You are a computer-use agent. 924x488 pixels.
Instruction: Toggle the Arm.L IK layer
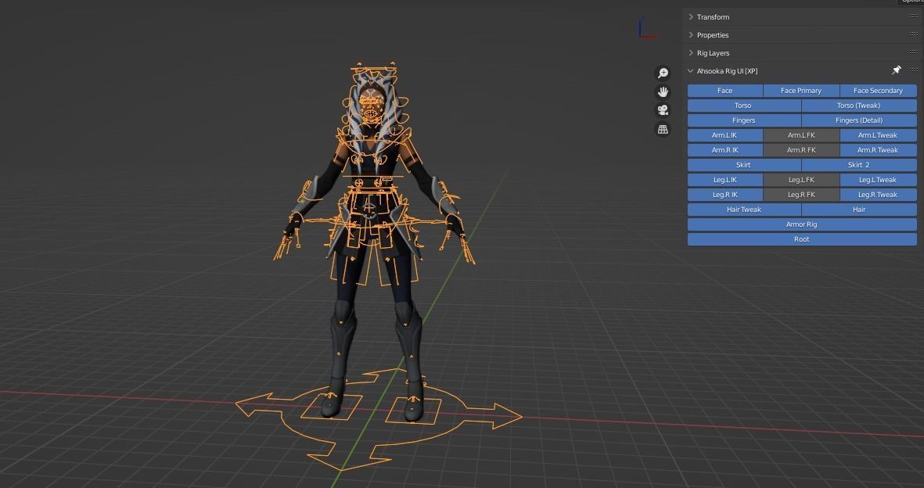tap(724, 135)
